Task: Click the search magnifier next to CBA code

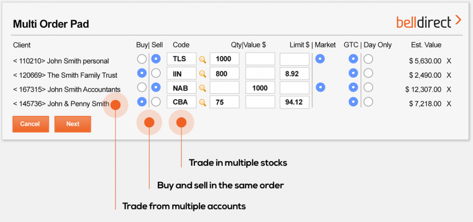Action: [202, 102]
